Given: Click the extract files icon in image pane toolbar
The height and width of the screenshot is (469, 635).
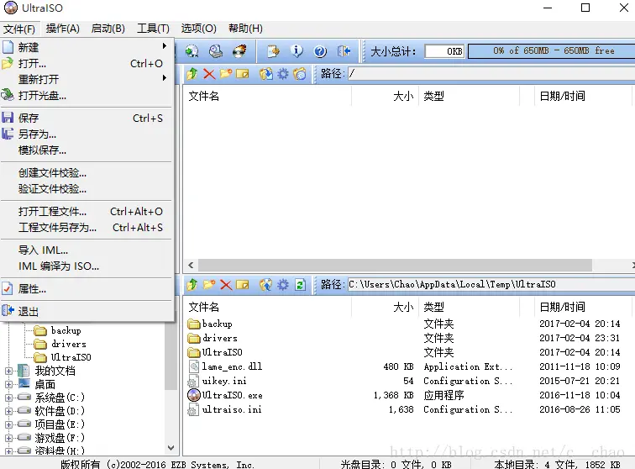Looking at the screenshot, I should (x=265, y=74).
